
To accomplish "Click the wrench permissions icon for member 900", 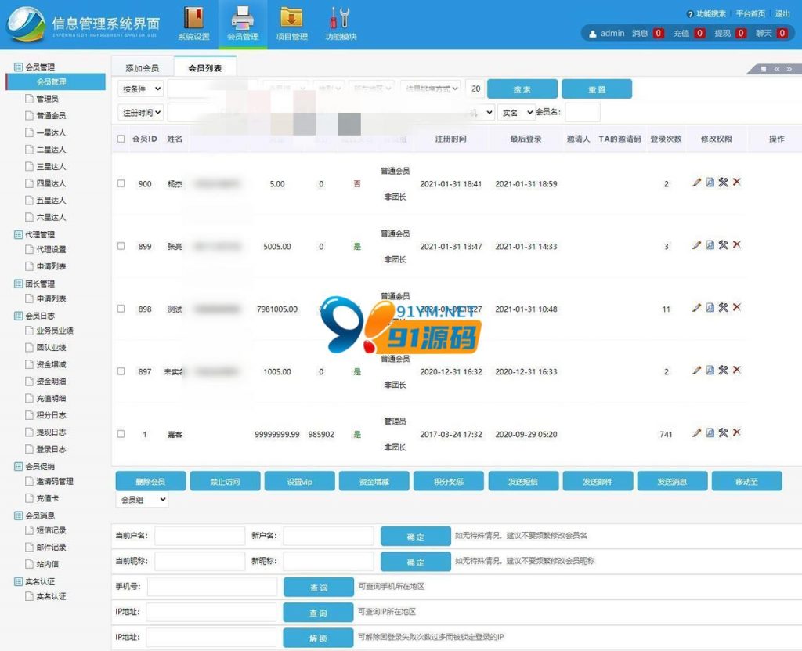I will (723, 183).
